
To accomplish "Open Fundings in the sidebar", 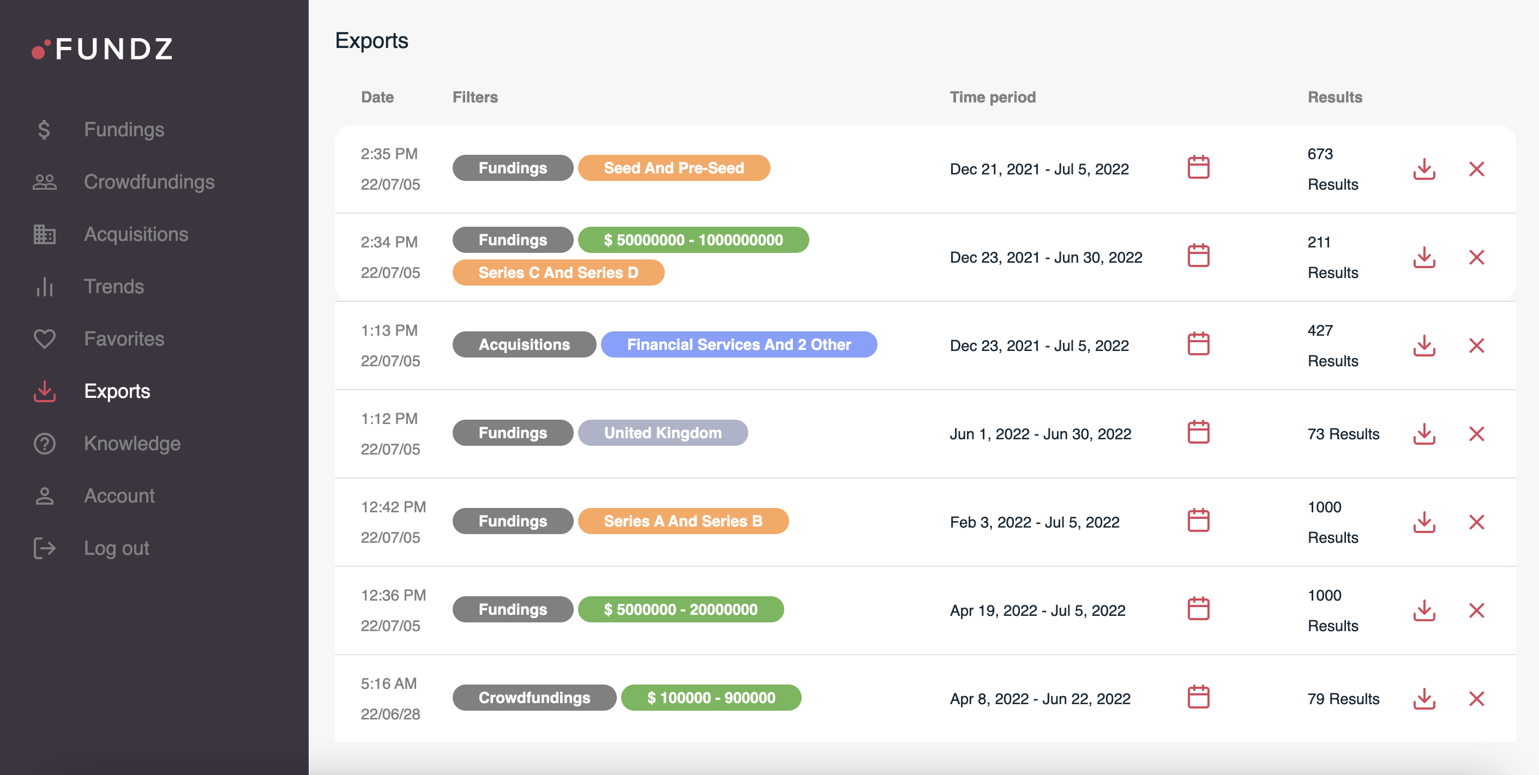I will pos(124,130).
